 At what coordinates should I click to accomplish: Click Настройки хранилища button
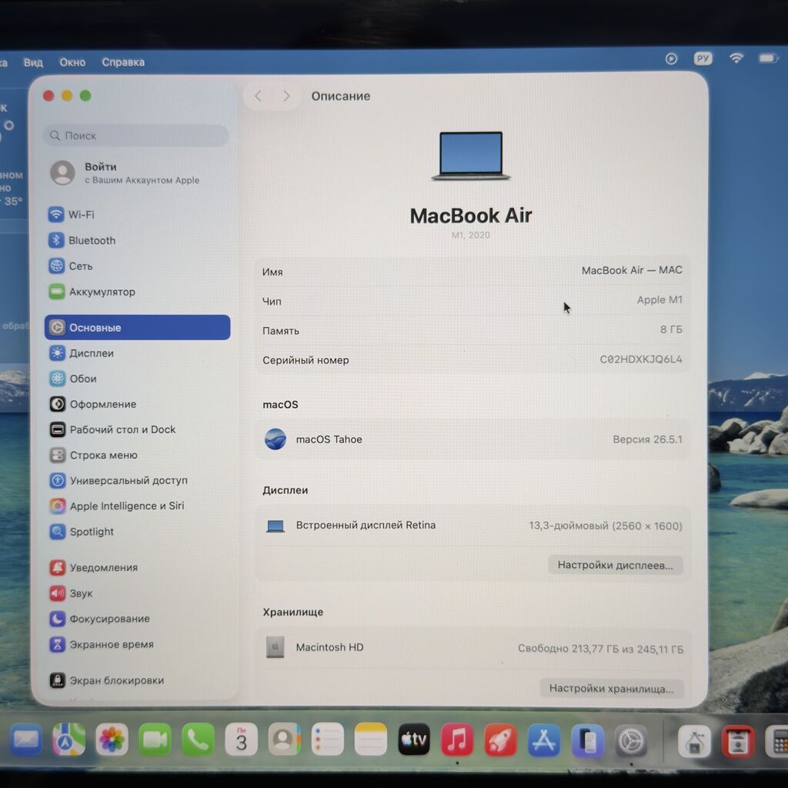611,688
